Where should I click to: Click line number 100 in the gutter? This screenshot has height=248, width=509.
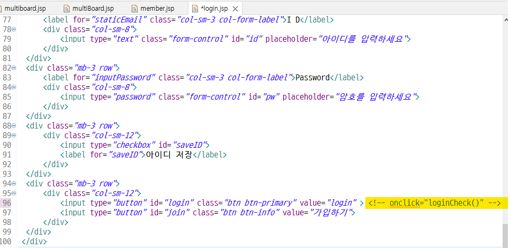point(5,242)
